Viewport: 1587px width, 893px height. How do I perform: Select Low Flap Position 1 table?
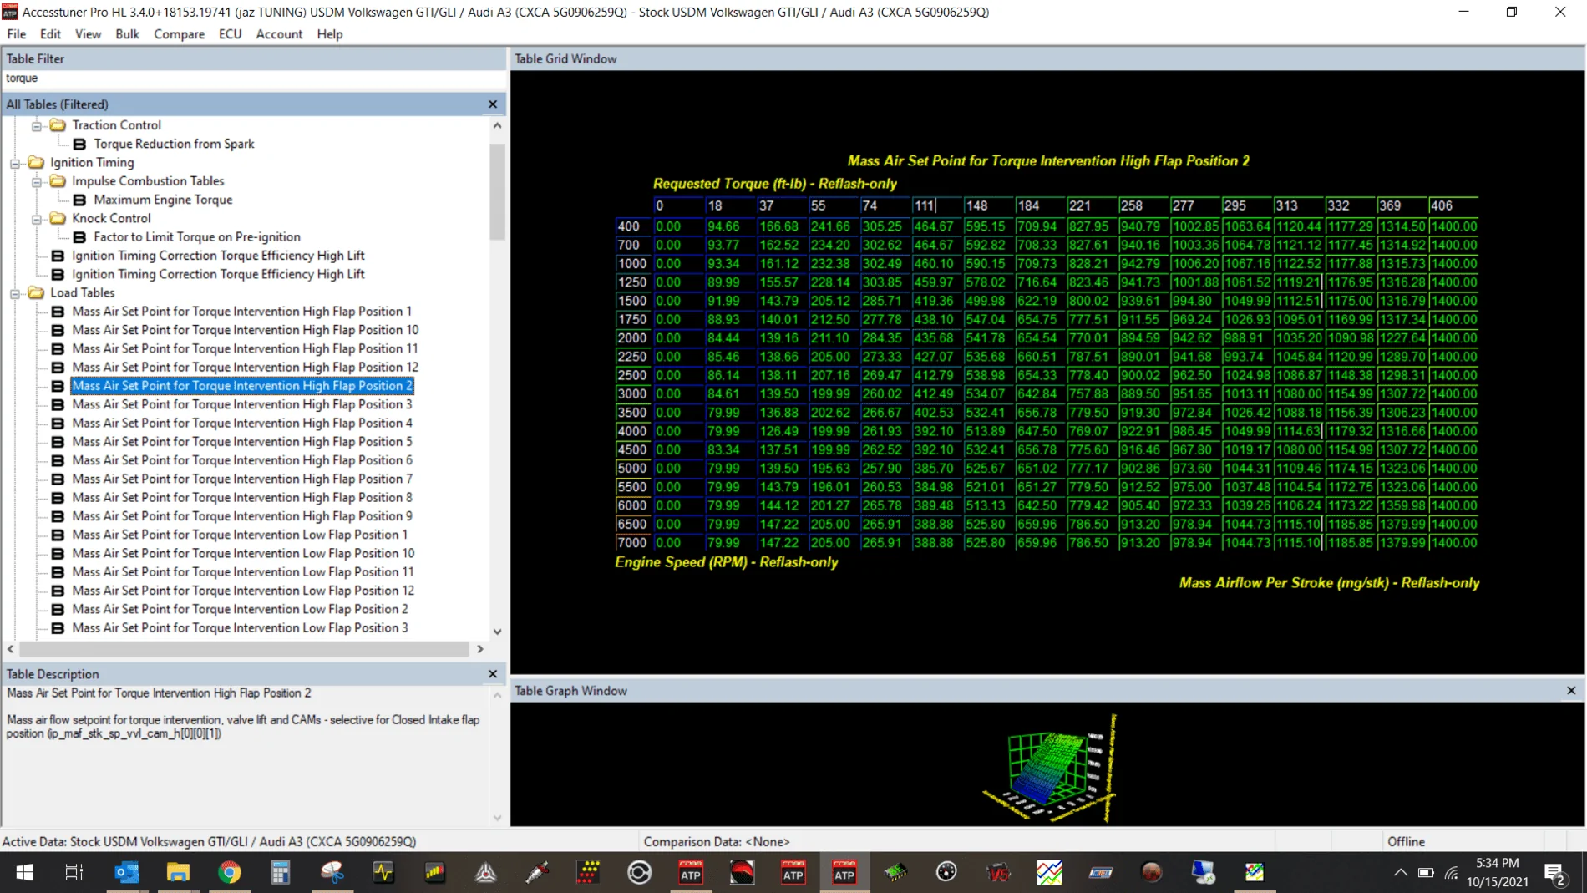click(240, 535)
